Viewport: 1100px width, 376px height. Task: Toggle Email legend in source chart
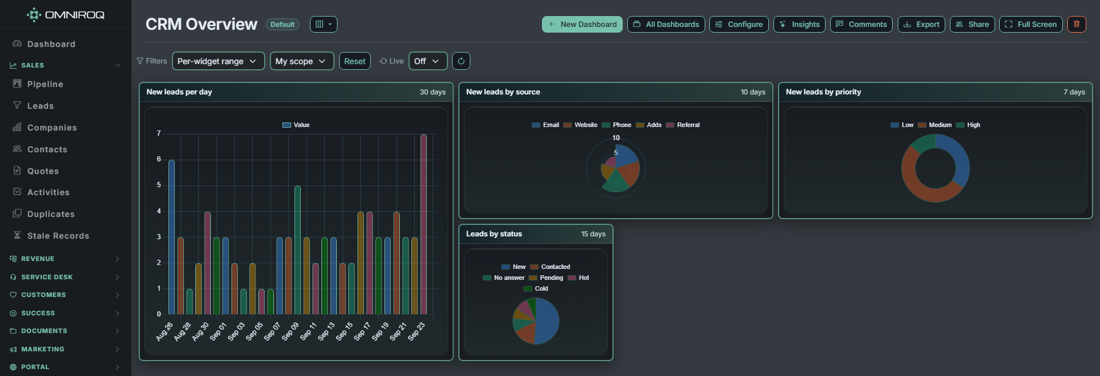(545, 125)
